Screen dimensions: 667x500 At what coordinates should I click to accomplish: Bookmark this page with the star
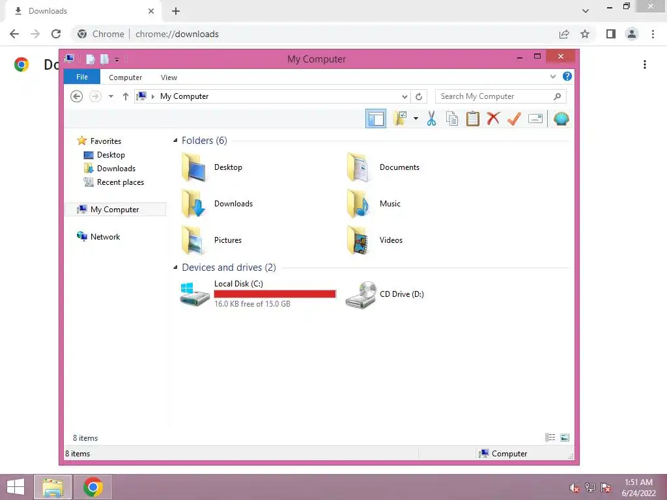(x=585, y=34)
